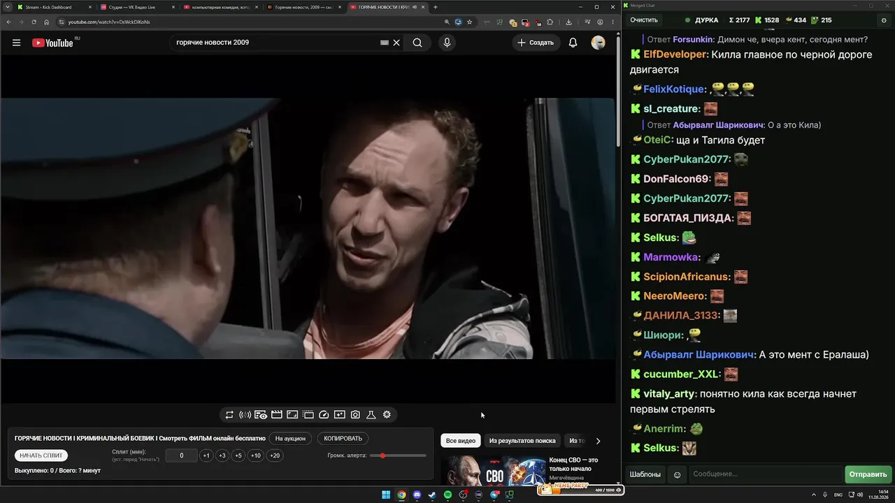Send the chat message with Отправить
Screen dimensions: 895x503
coord(868,475)
